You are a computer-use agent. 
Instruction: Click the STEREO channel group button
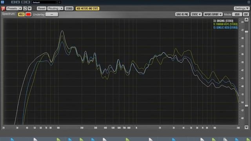69,9
